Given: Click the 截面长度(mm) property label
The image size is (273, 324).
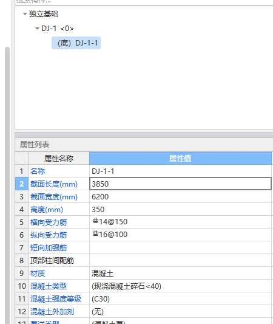Looking at the screenshot, I should (54, 184).
